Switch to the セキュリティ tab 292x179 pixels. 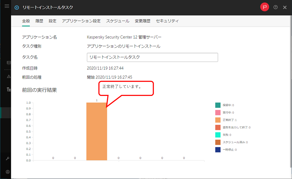click(x=167, y=21)
